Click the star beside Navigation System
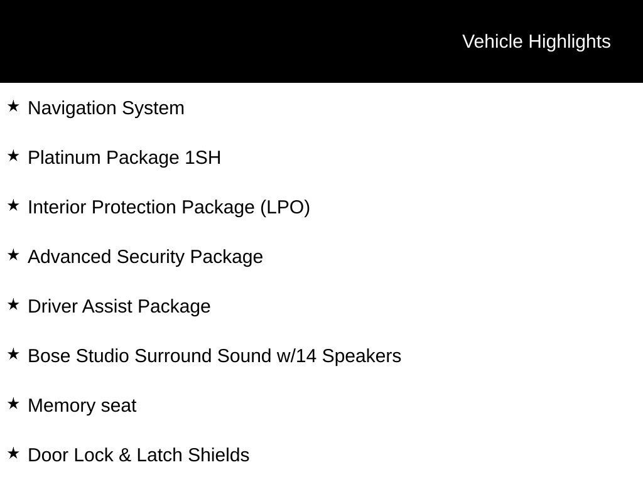Image resolution: width=643 pixels, height=482 pixels. click(13, 107)
